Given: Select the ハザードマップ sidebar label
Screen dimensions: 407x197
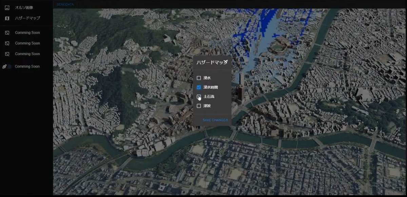Looking at the screenshot, I should (x=27, y=18).
